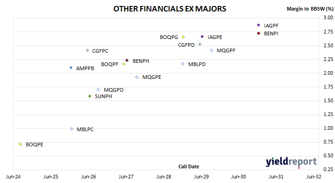Image resolution: width=335 pixels, height=183 pixels.
Task: Select the MBLPC light blue diamond marker
Action: (x=72, y=129)
